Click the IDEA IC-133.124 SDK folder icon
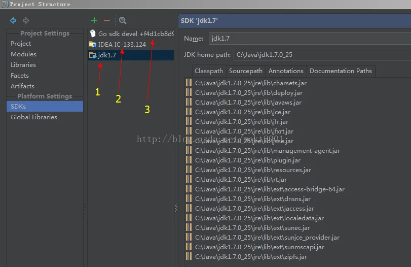The image size is (411, 267). (x=93, y=44)
